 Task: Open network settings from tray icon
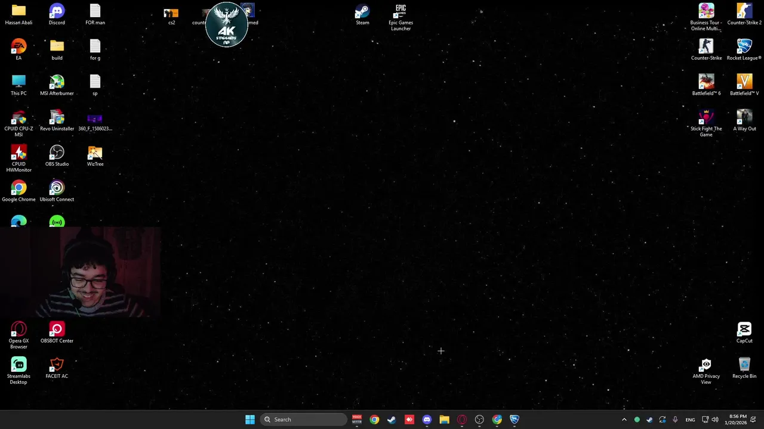[x=705, y=419]
